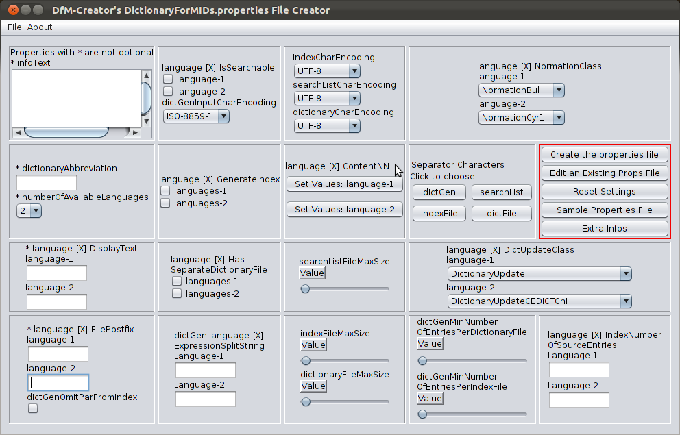Viewport: 680px width, 435px height.
Task: Enable language-1 under IsSearchable
Action: (168, 79)
